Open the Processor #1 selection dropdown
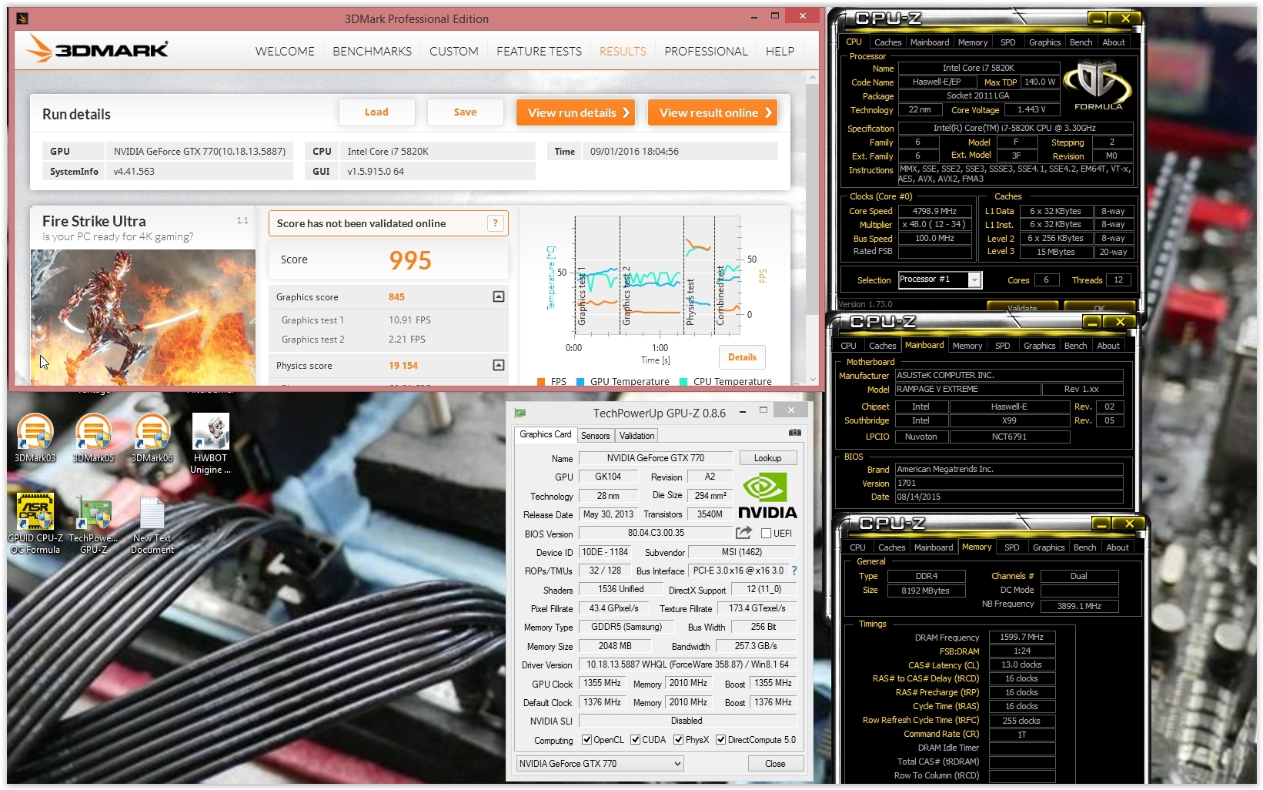The width and height of the screenshot is (1263, 790). pyautogui.click(x=940, y=280)
